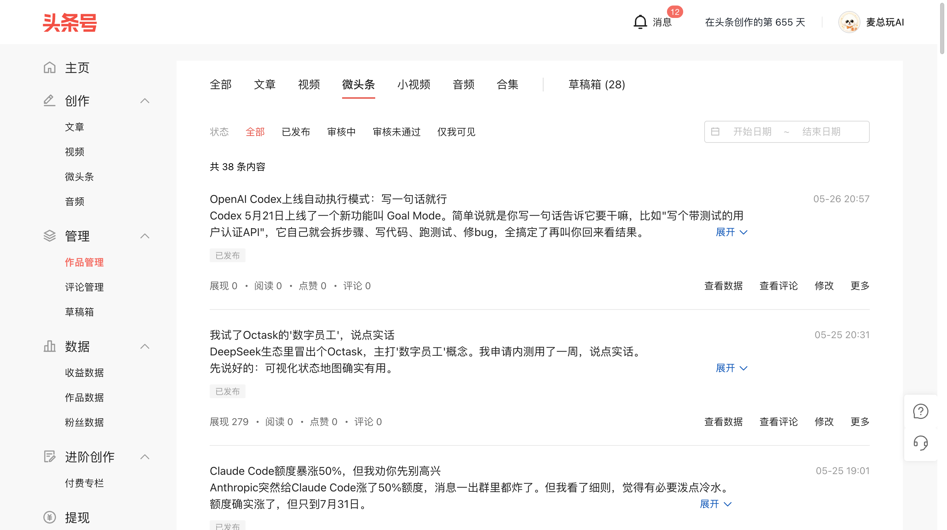Image resolution: width=947 pixels, height=530 pixels.
Task: Open the notification bell icon
Action: [x=640, y=22]
